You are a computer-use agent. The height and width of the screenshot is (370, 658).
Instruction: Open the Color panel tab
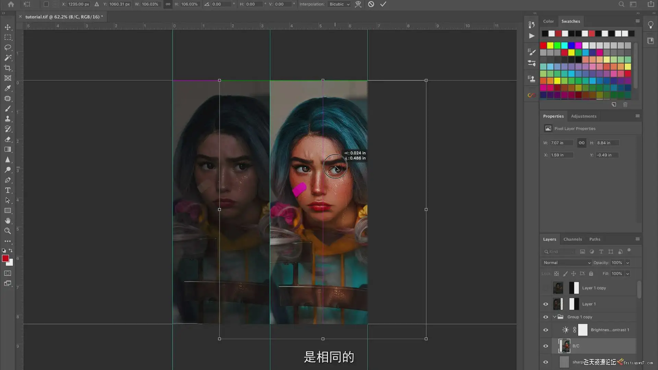click(x=548, y=21)
